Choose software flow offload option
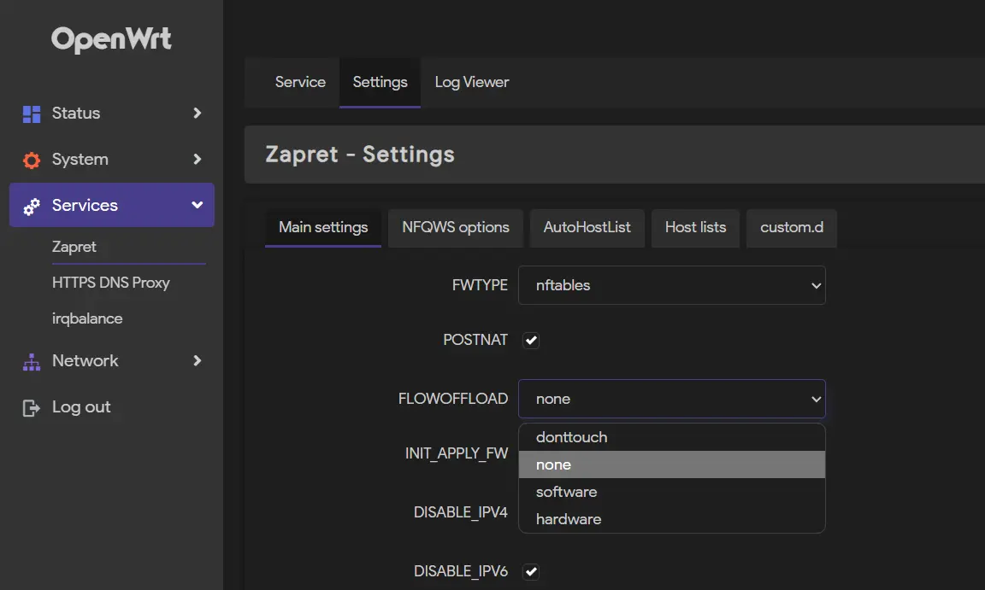 point(671,492)
